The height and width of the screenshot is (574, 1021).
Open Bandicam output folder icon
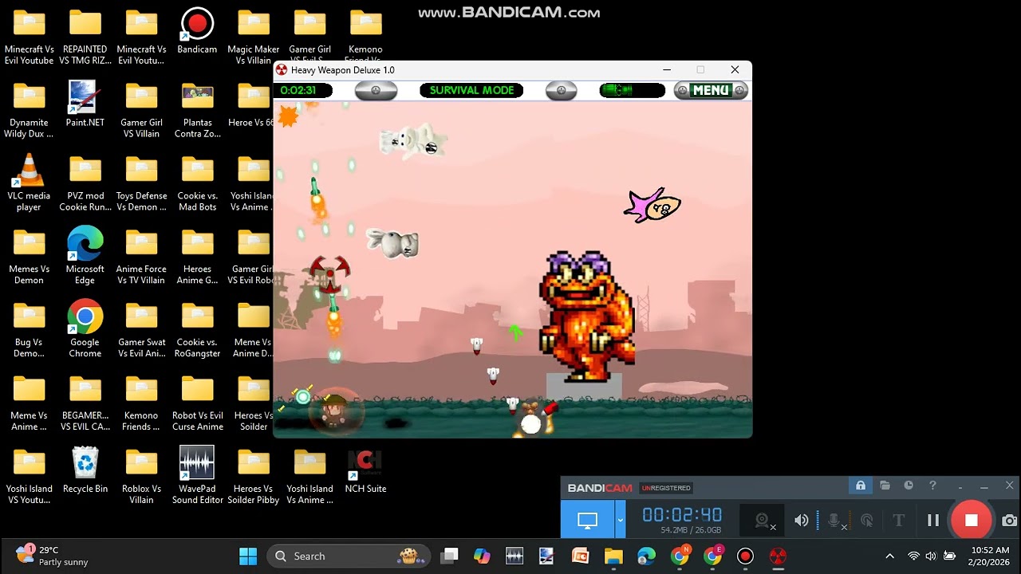tap(885, 486)
